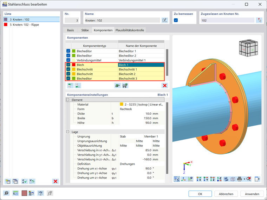
Task: Click the Abbrechen button
Action: pos(226,194)
